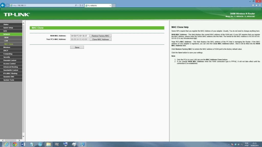Viewport: 262px width, 147px height.
Task: Close the TL-WR941N browser tab
Action: point(110,6)
